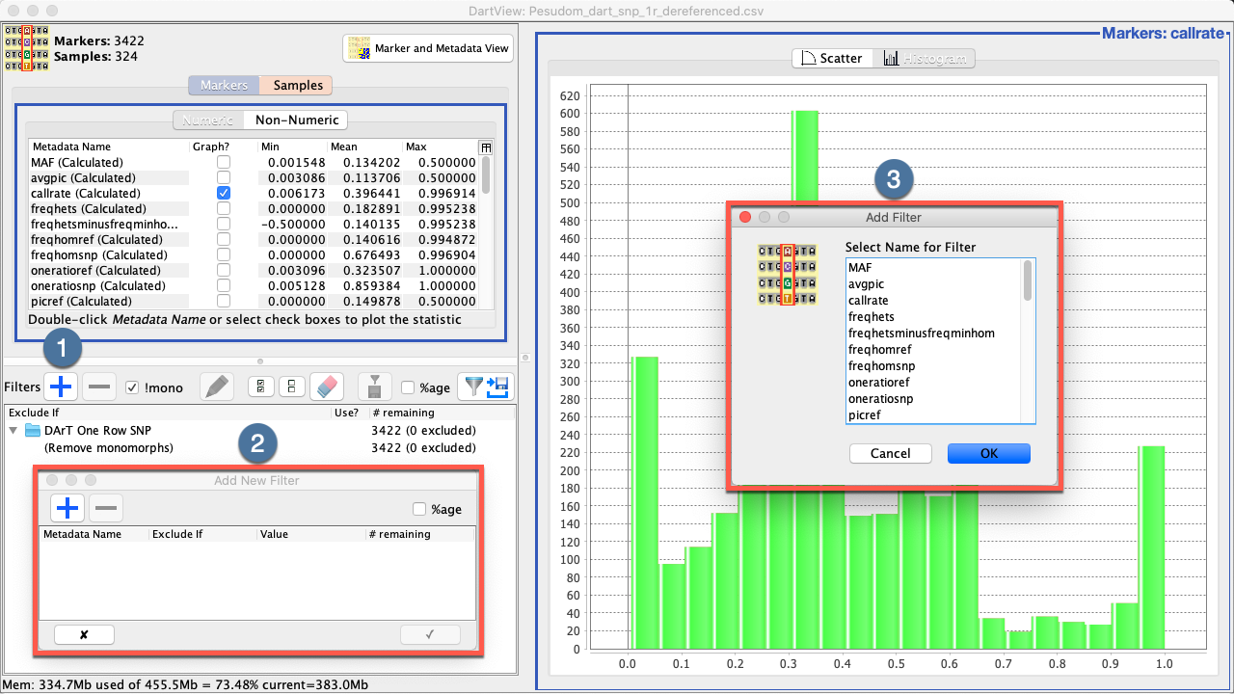The height and width of the screenshot is (694, 1234).
Task: Edit filter with the pencil icon
Action: click(218, 387)
